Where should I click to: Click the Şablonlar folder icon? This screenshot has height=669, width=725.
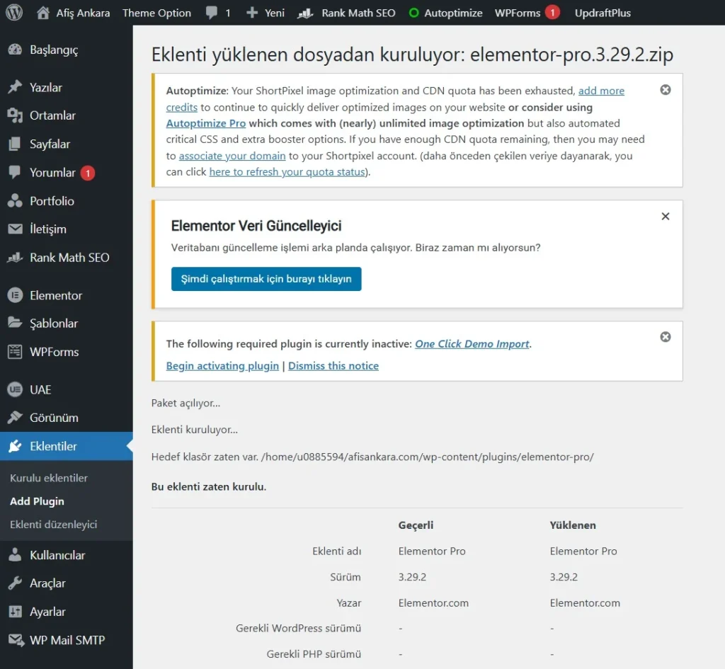(x=15, y=323)
